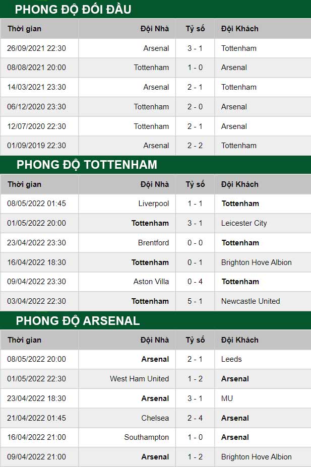Select Newcastle United away team
Viewport: 311px width, 467px height.
251,301
